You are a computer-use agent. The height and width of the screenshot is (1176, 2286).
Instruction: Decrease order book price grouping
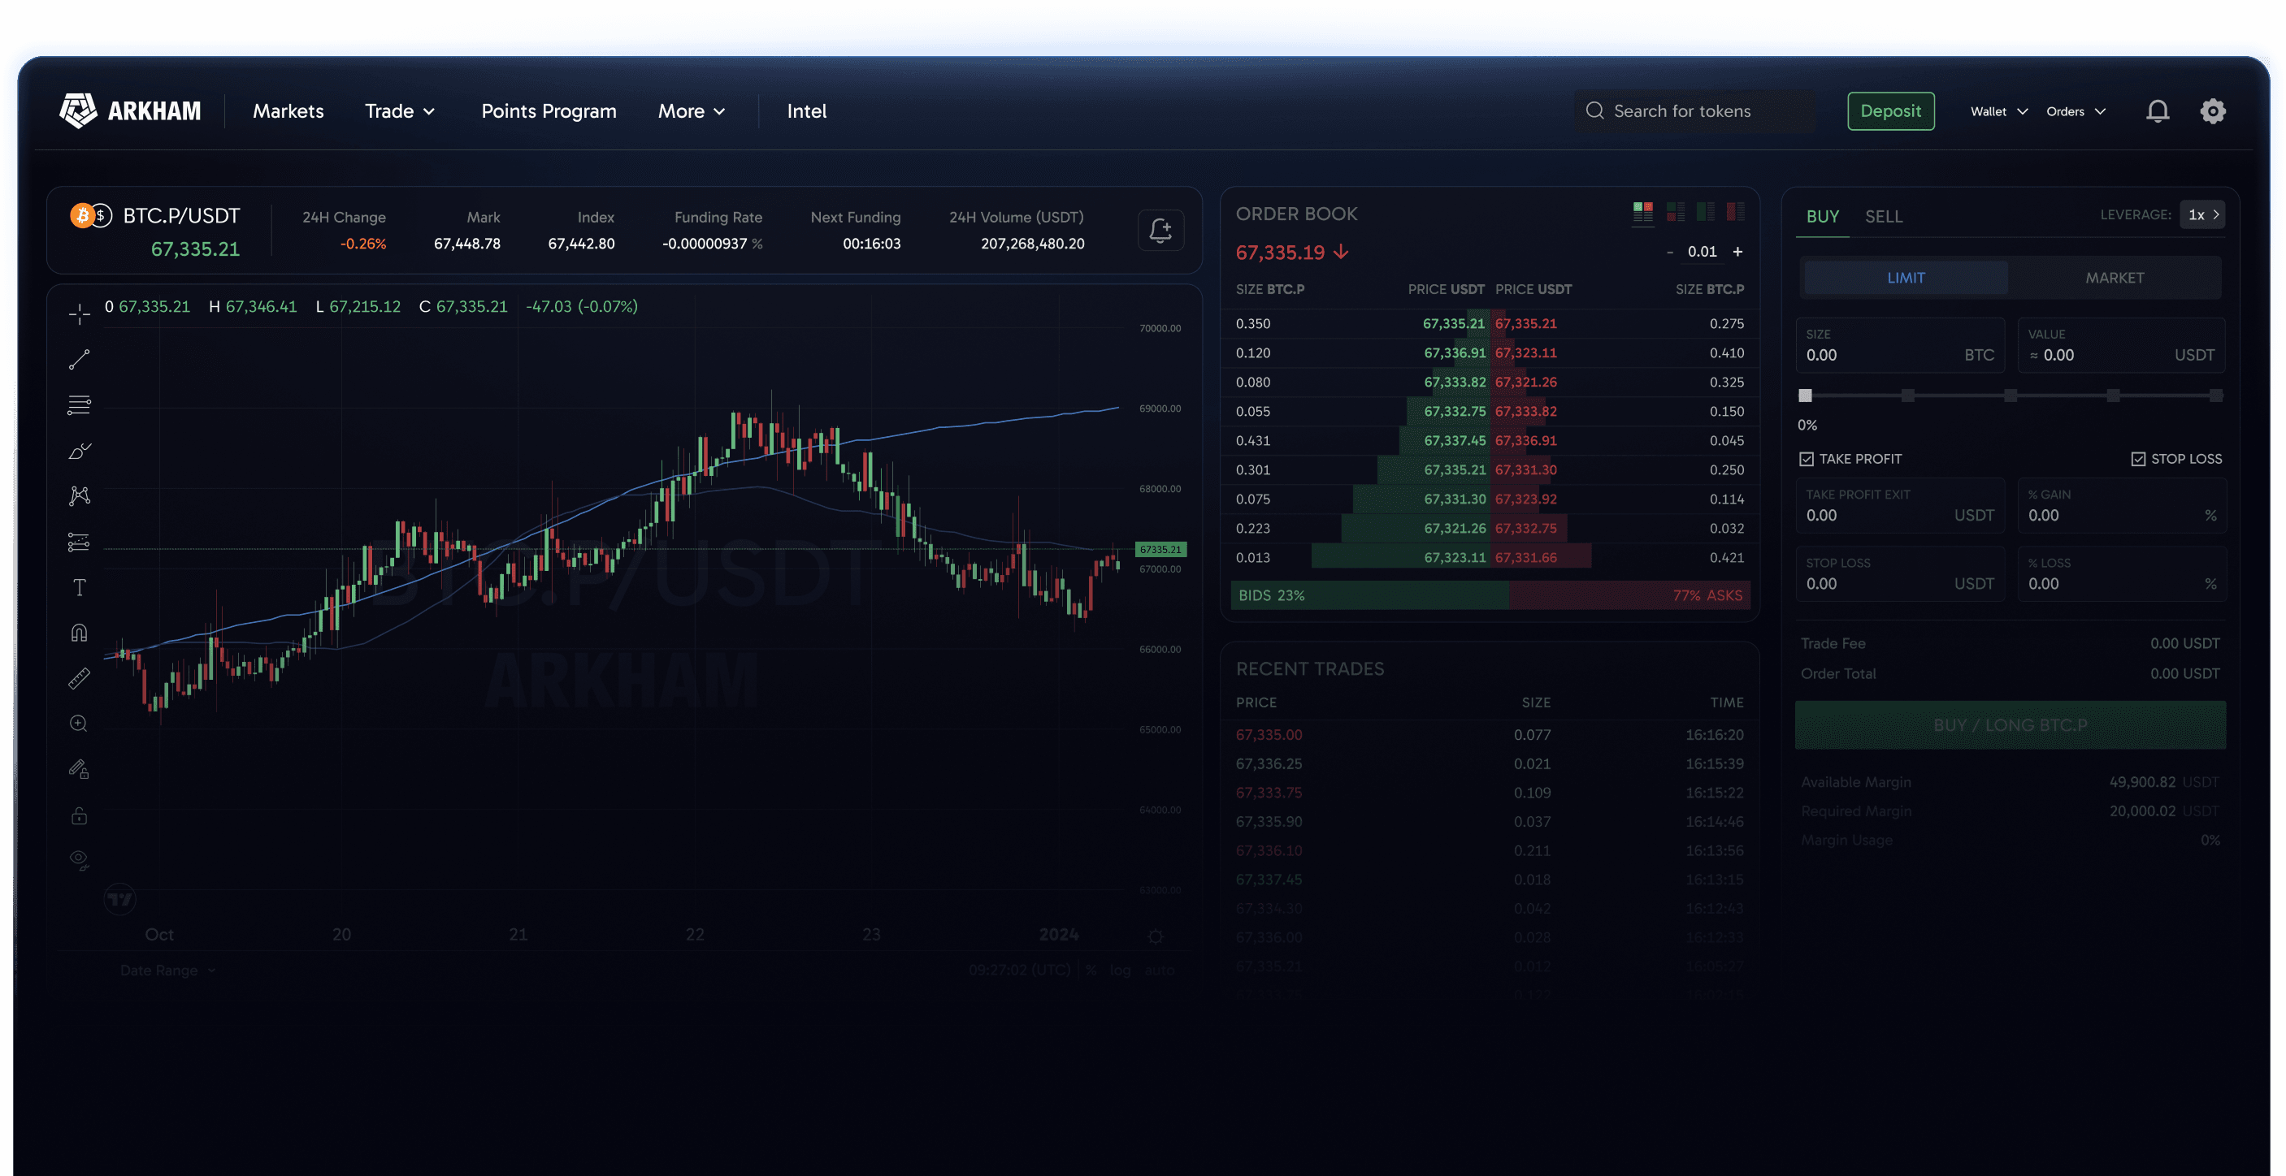1669,252
